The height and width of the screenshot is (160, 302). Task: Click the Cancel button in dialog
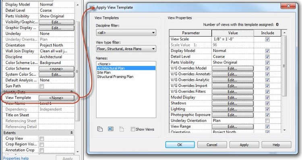pos(212,145)
